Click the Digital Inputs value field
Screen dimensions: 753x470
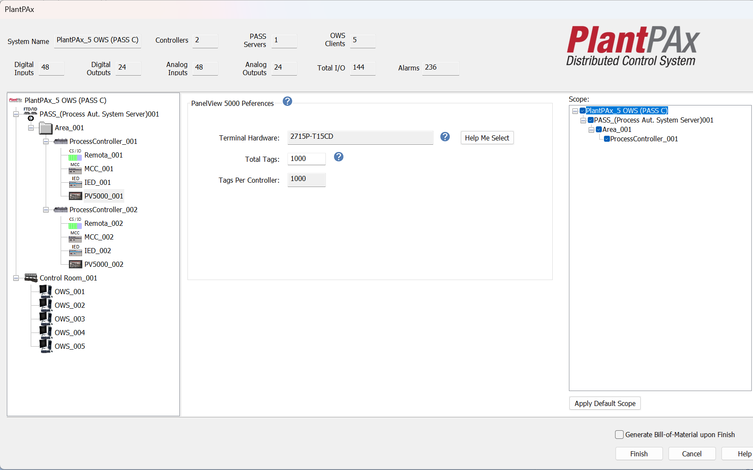[51, 68]
